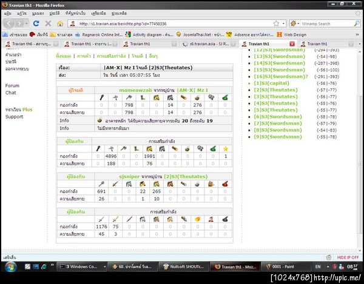Image resolution: width=364 pixels, height=284 pixels.
Task: Click the Winamp Search input box
Action: click(327, 24)
